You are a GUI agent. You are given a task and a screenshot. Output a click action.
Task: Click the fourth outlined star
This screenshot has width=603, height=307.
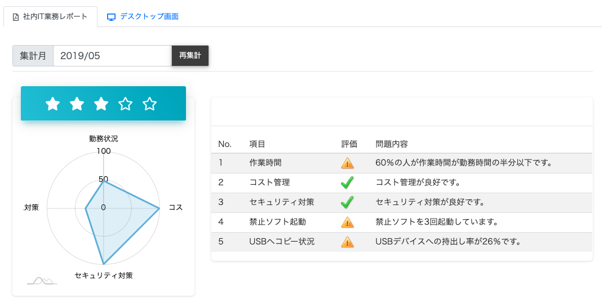coord(125,104)
